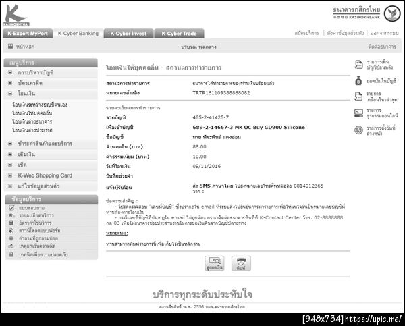Image resolution: width=405 pixels, height=326 pixels.
Task: Click the download forms (ดาวน์โหลดแบบฟอร์ม) icon
Action: pyautogui.click(x=11, y=230)
